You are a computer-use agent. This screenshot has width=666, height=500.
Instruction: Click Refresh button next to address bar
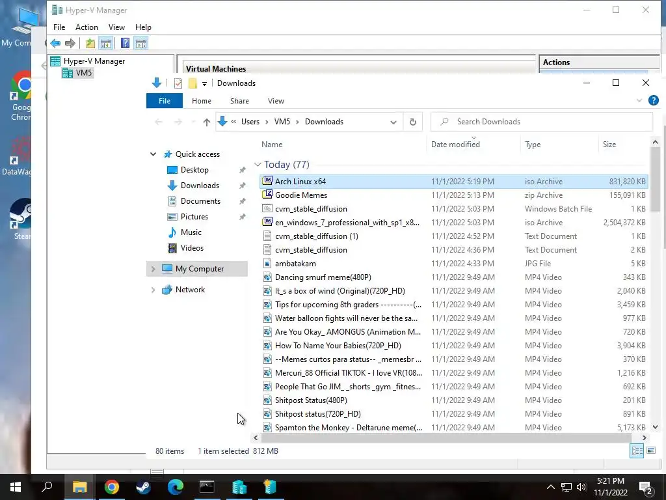pyautogui.click(x=412, y=122)
